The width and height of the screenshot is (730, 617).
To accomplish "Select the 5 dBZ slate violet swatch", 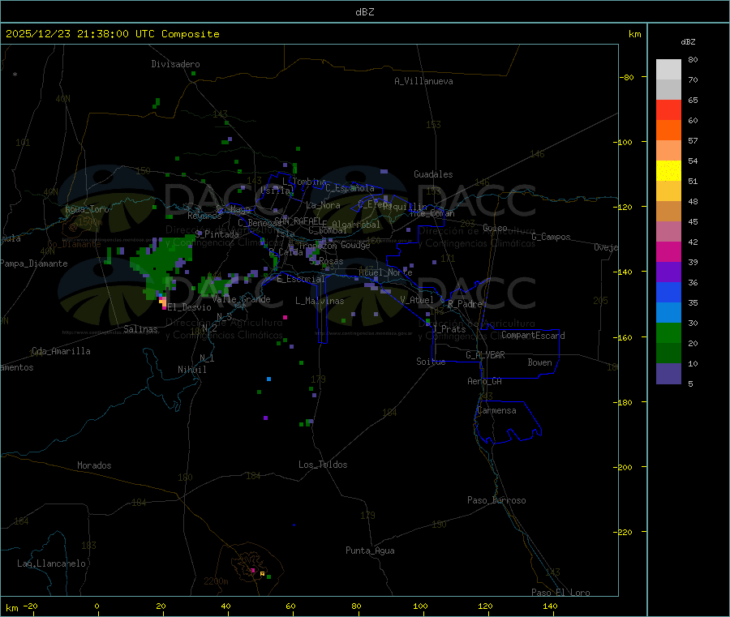I will pyautogui.click(x=668, y=374).
